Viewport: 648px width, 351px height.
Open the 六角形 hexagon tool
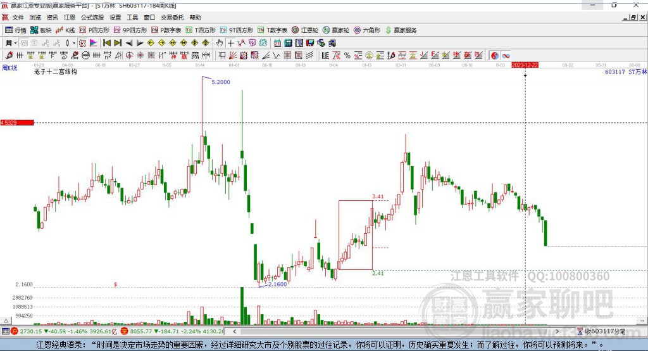pos(367,30)
